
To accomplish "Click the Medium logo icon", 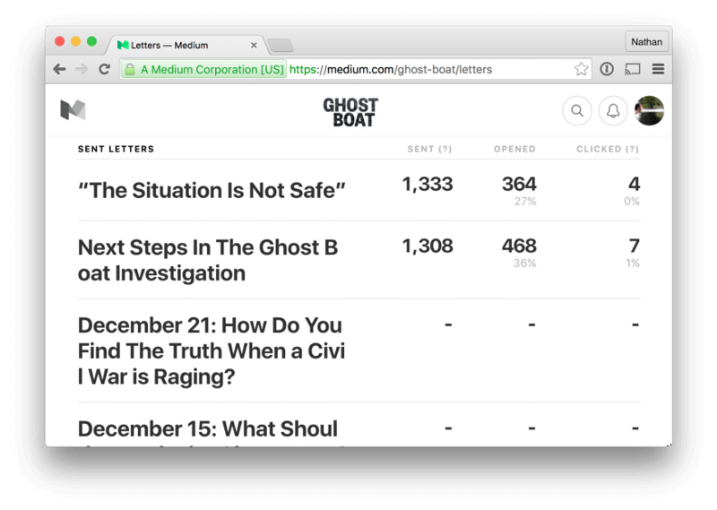I will [73, 109].
